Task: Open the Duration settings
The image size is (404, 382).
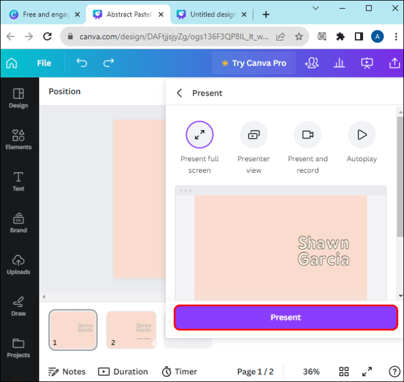Action: [123, 371]
